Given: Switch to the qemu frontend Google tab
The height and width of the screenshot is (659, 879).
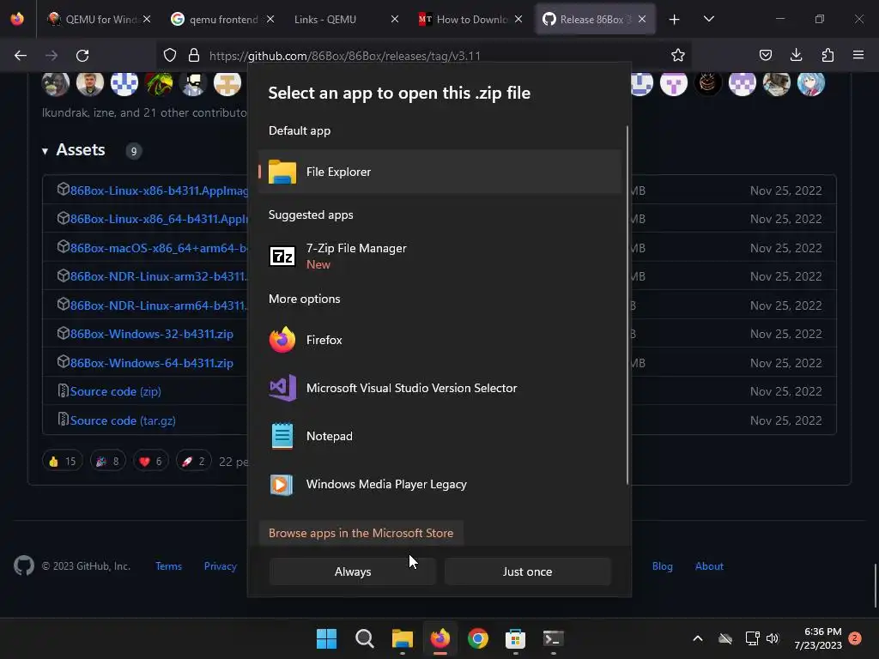Looking at the screenshot, I should pyautogui.click(x=222, y=19).
